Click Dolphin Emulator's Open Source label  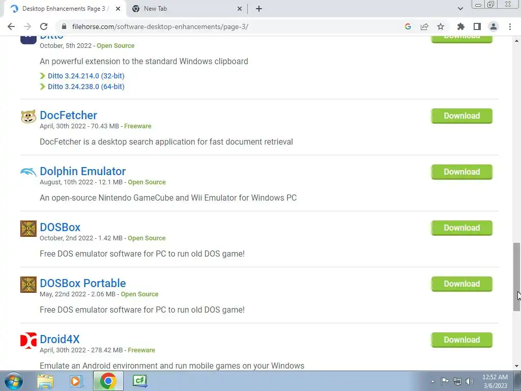click(147, 182)
